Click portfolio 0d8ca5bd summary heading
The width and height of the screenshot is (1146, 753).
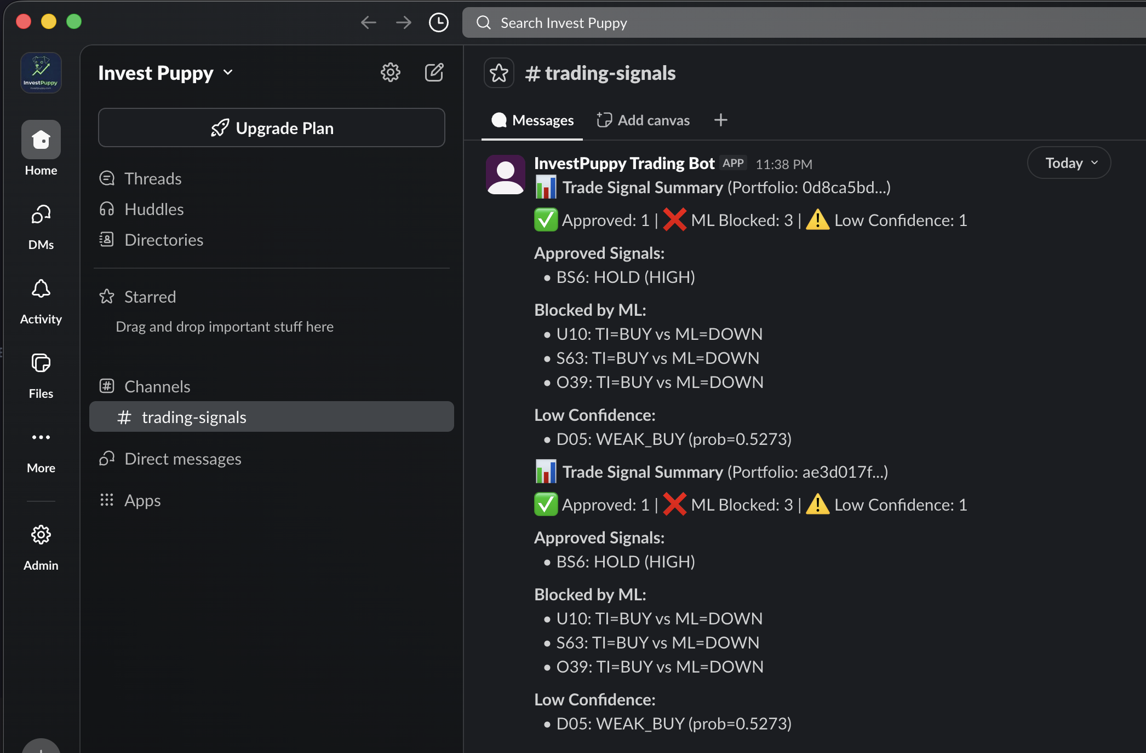[x=713, y=187]
